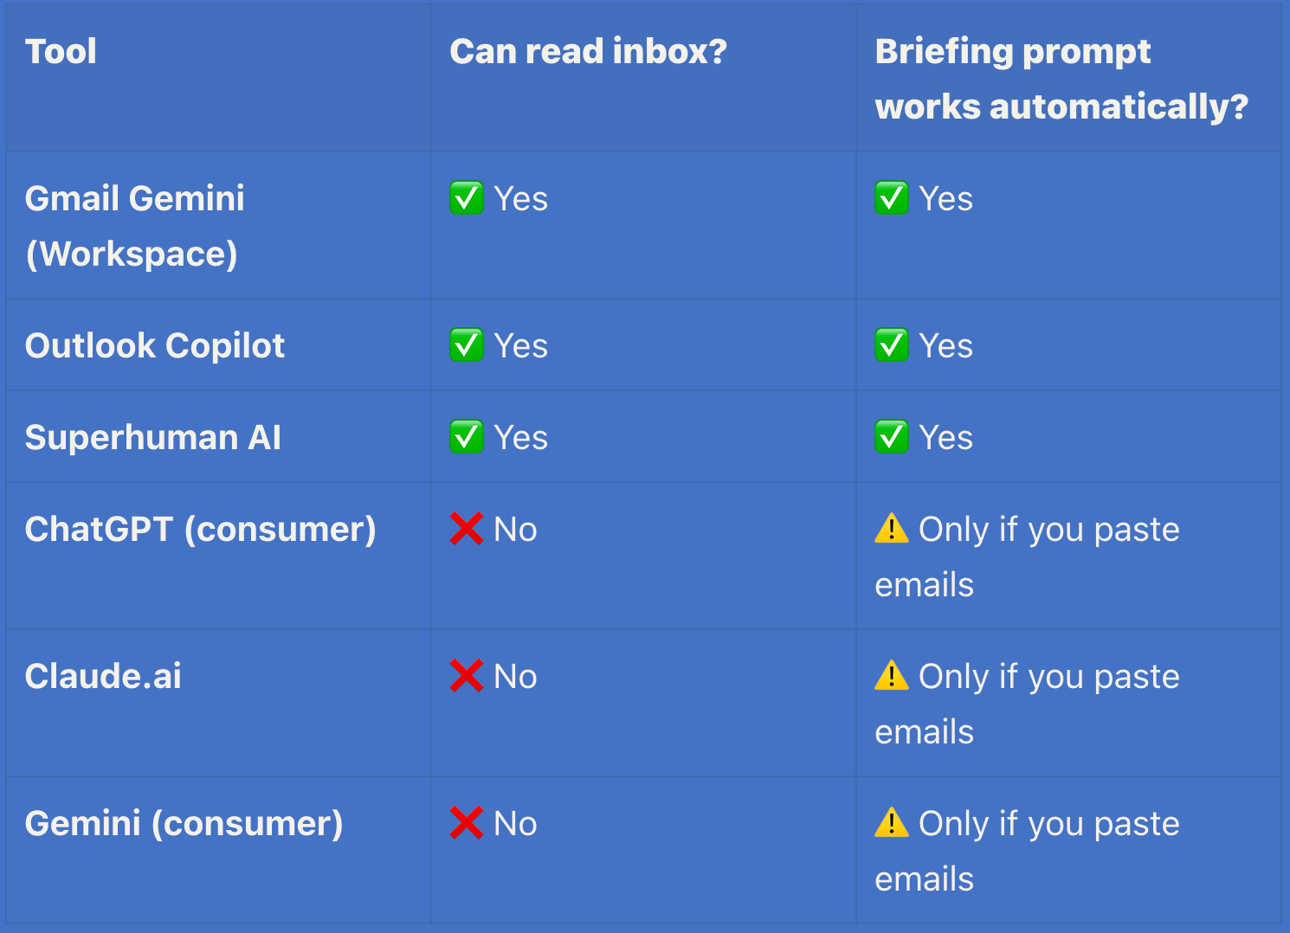Click the warning triangle in Gemini (consumer) row
The image size is (1290, 933).
[x=892, y=822]
